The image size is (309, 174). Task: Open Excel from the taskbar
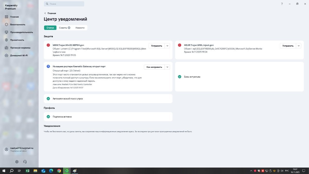27,171
